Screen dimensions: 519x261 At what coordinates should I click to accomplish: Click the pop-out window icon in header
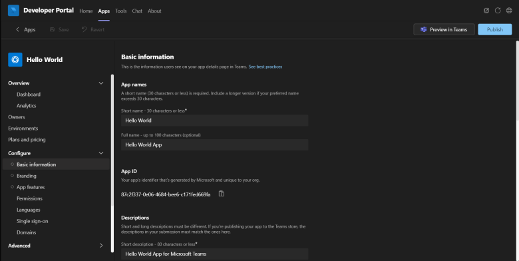[x=486, y=11]
